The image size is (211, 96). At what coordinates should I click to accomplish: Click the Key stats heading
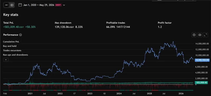pyautogui.click(x=11, y=15)
